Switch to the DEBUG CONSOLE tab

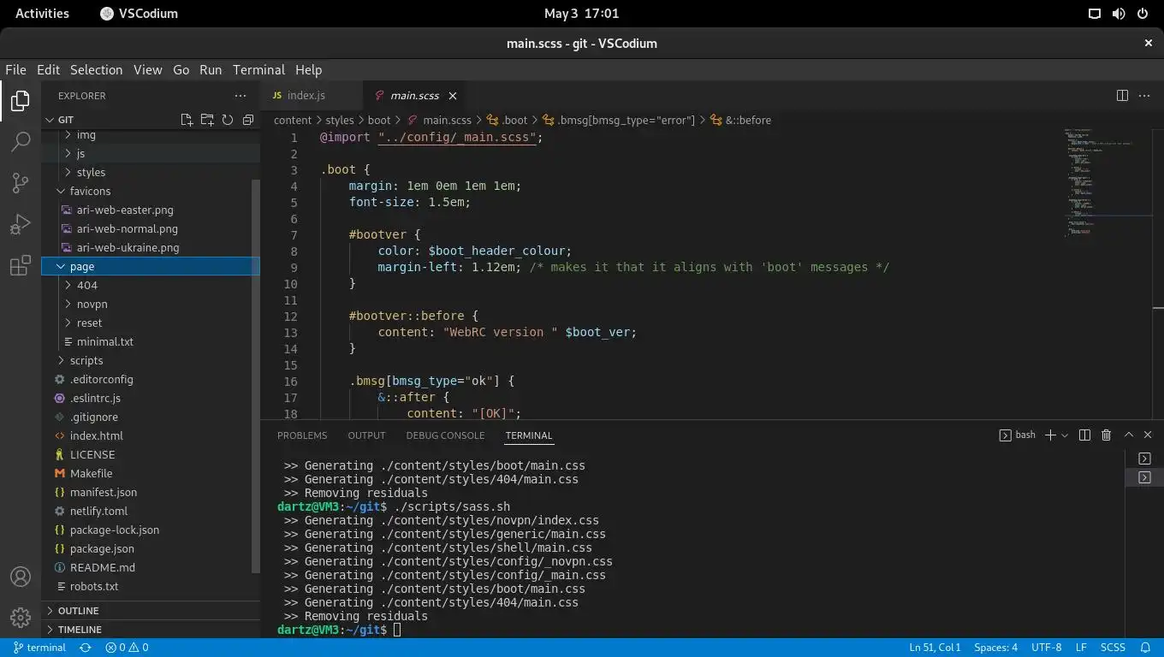pos(445,435)
